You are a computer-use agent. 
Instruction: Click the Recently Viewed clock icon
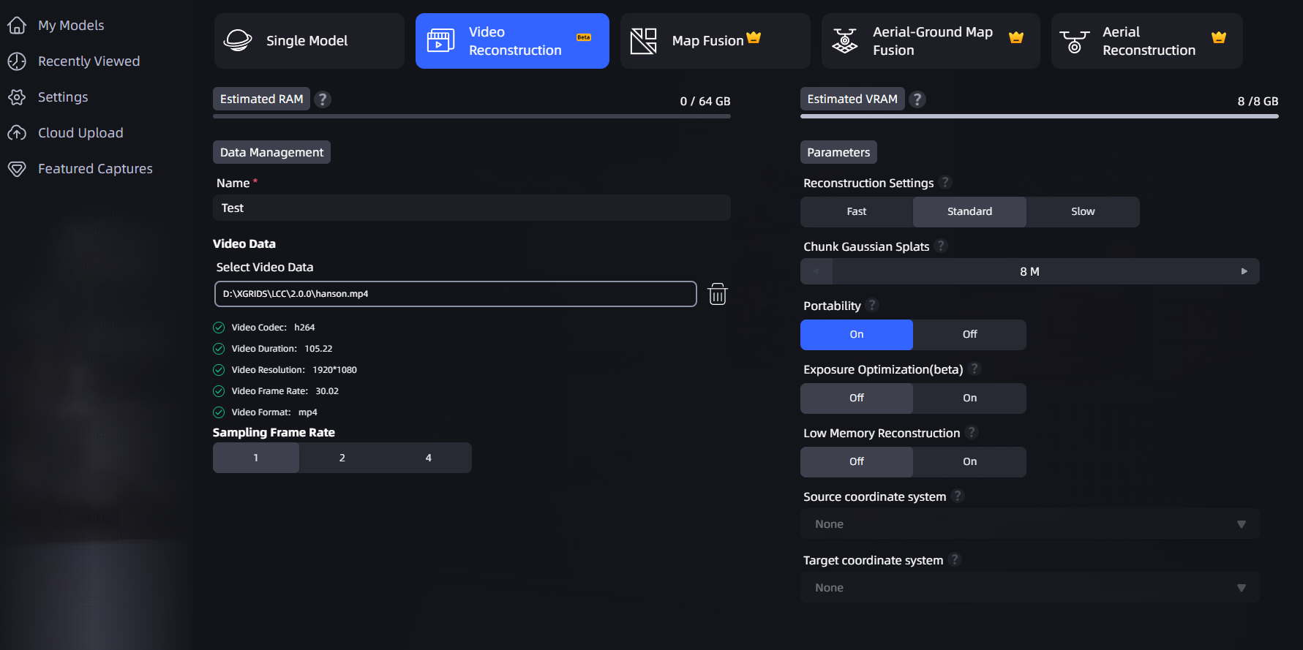pos(17,61)
